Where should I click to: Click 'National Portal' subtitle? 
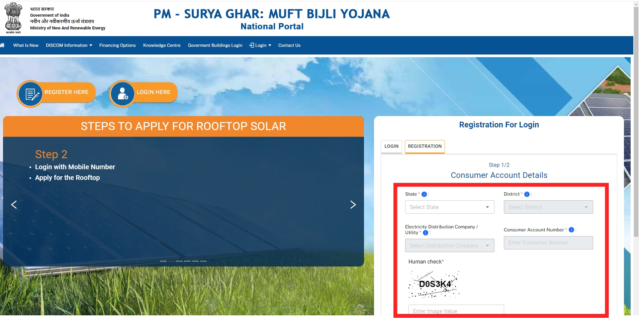[x=272, y=26]
